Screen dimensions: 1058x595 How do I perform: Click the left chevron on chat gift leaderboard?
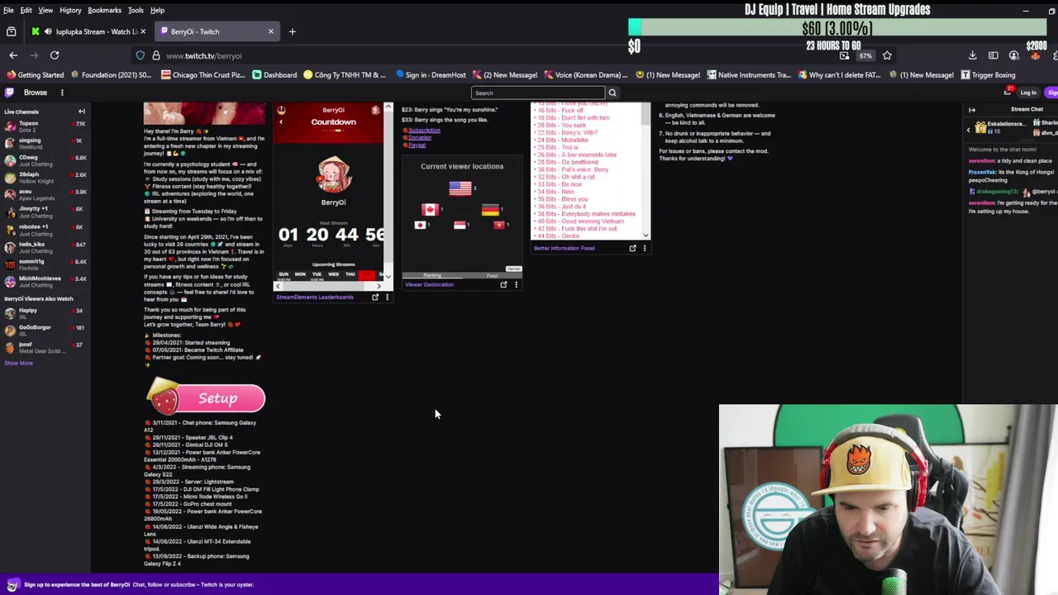969,130
